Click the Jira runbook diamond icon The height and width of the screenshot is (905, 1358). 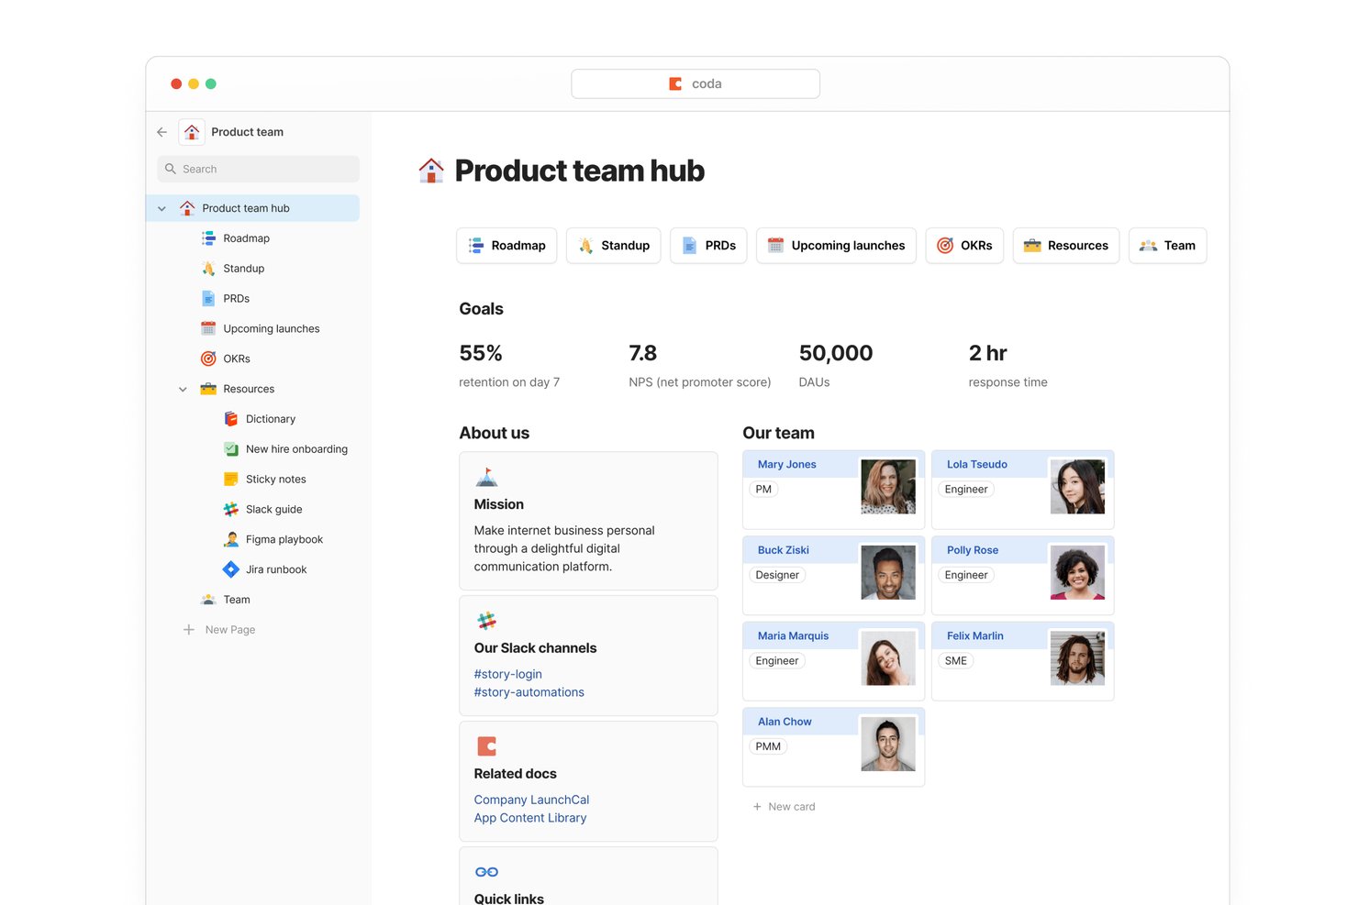231,569
